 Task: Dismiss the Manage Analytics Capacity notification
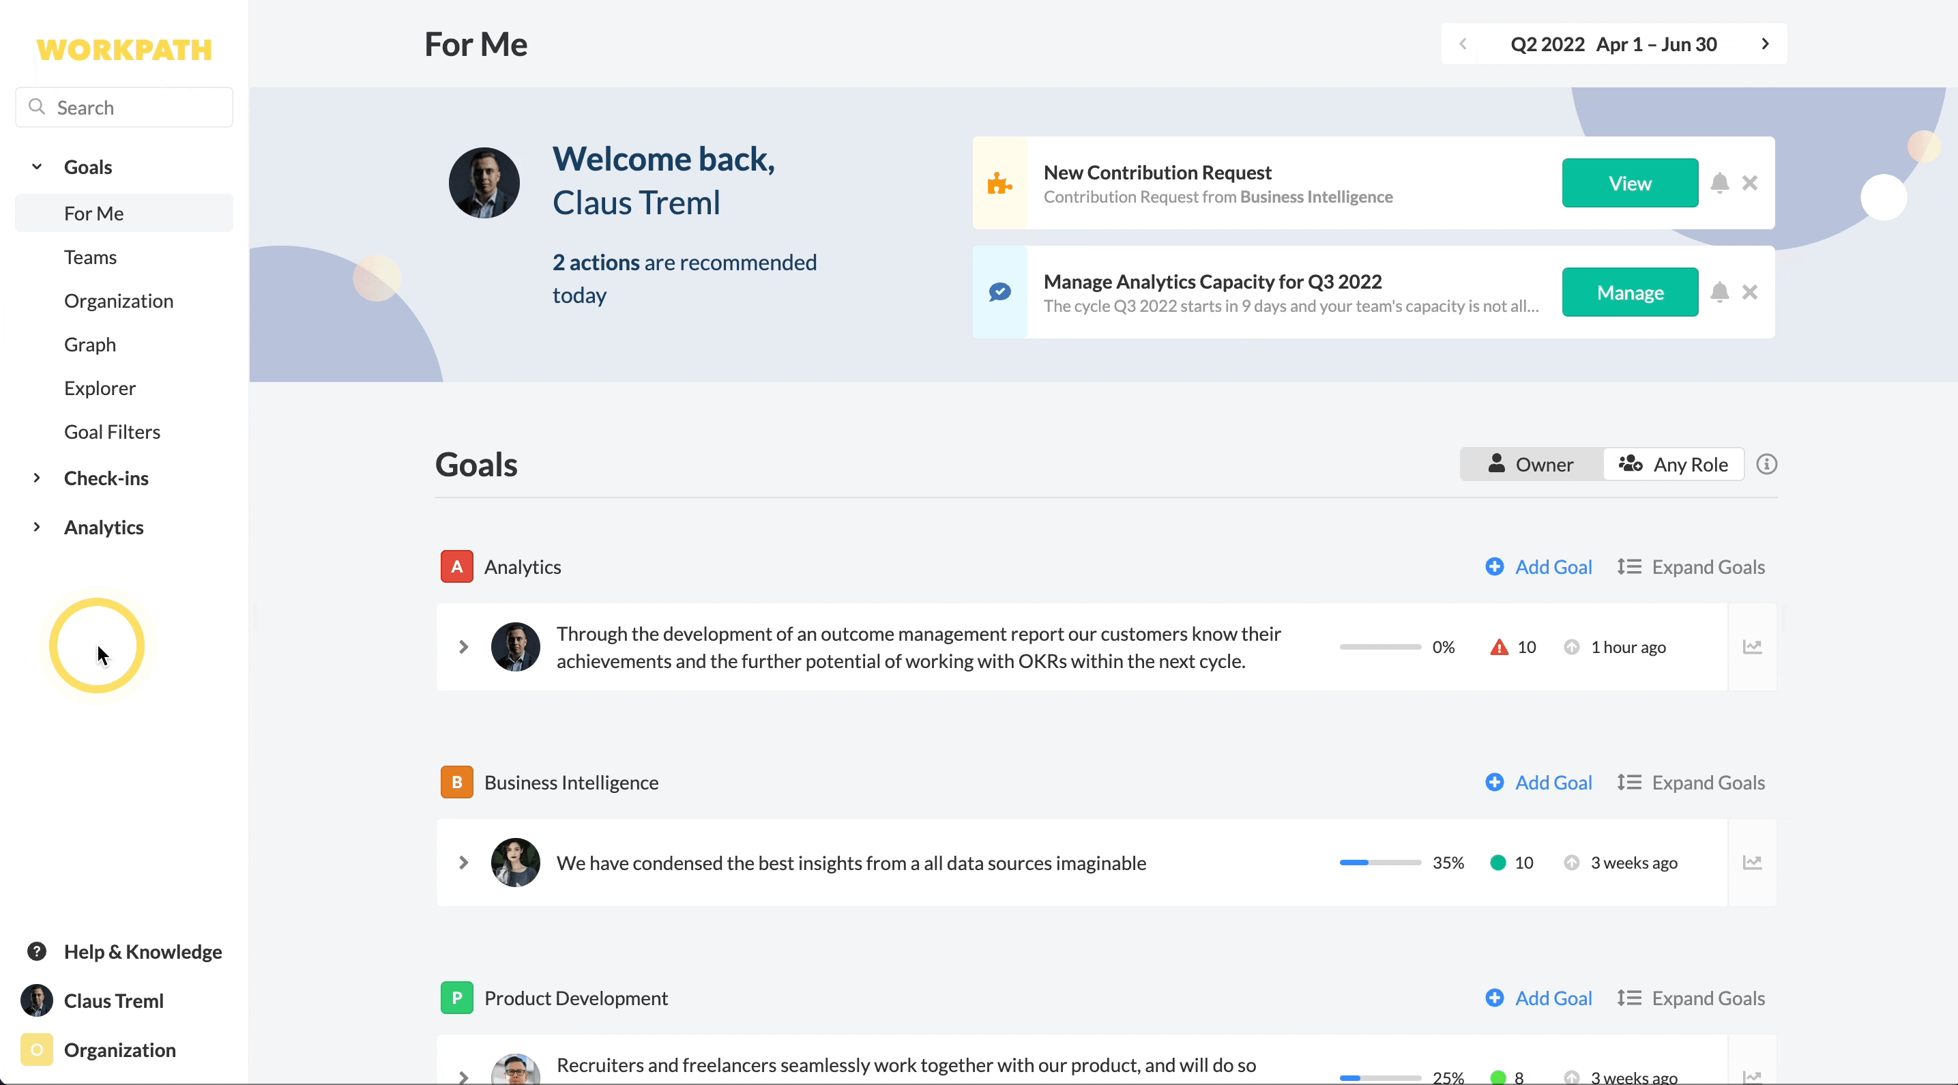[1750, 292]
